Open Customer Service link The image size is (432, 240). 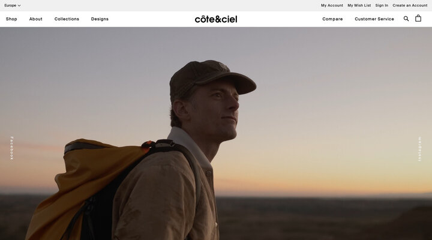(374, 19)
